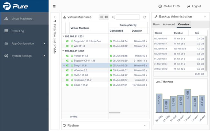Viewport: 210px width, 131px height.
Task: Collapse the 192.168.111.251 host group
Action: pyautogui.click(x=63, y=36)
